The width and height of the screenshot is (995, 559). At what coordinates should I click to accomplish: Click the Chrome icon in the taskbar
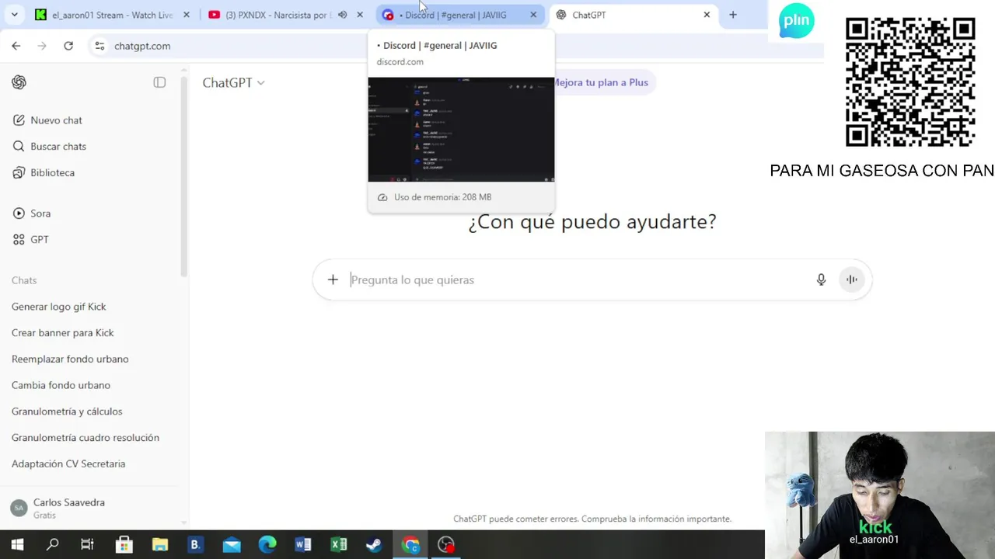tap(410, 545)
